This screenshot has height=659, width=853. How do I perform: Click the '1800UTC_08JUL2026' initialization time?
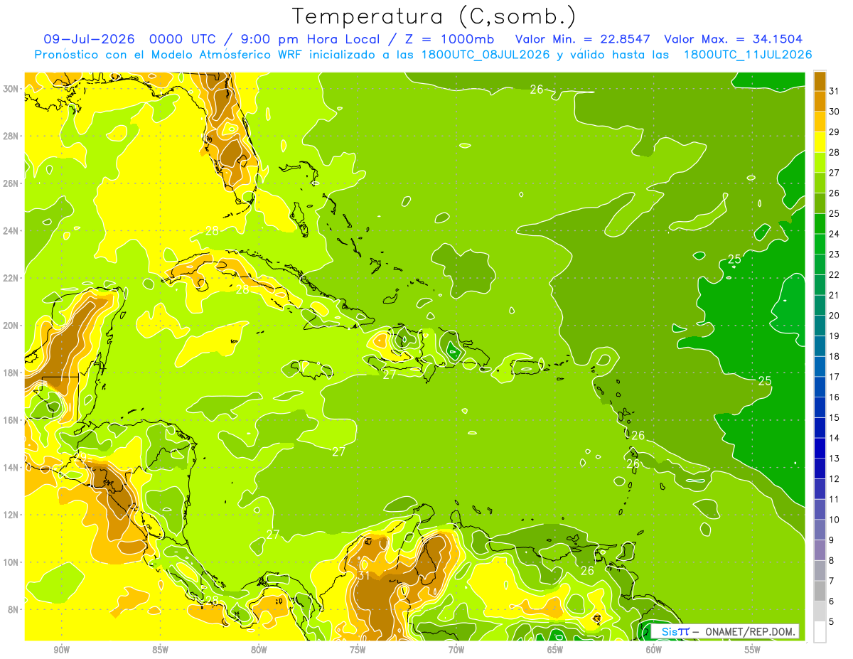[x=486, y=55]
